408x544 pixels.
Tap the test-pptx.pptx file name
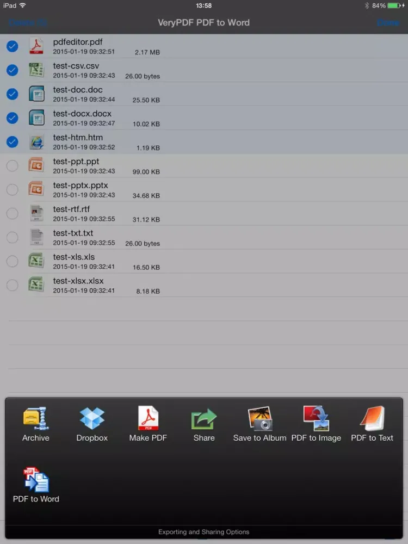(81, 186)
